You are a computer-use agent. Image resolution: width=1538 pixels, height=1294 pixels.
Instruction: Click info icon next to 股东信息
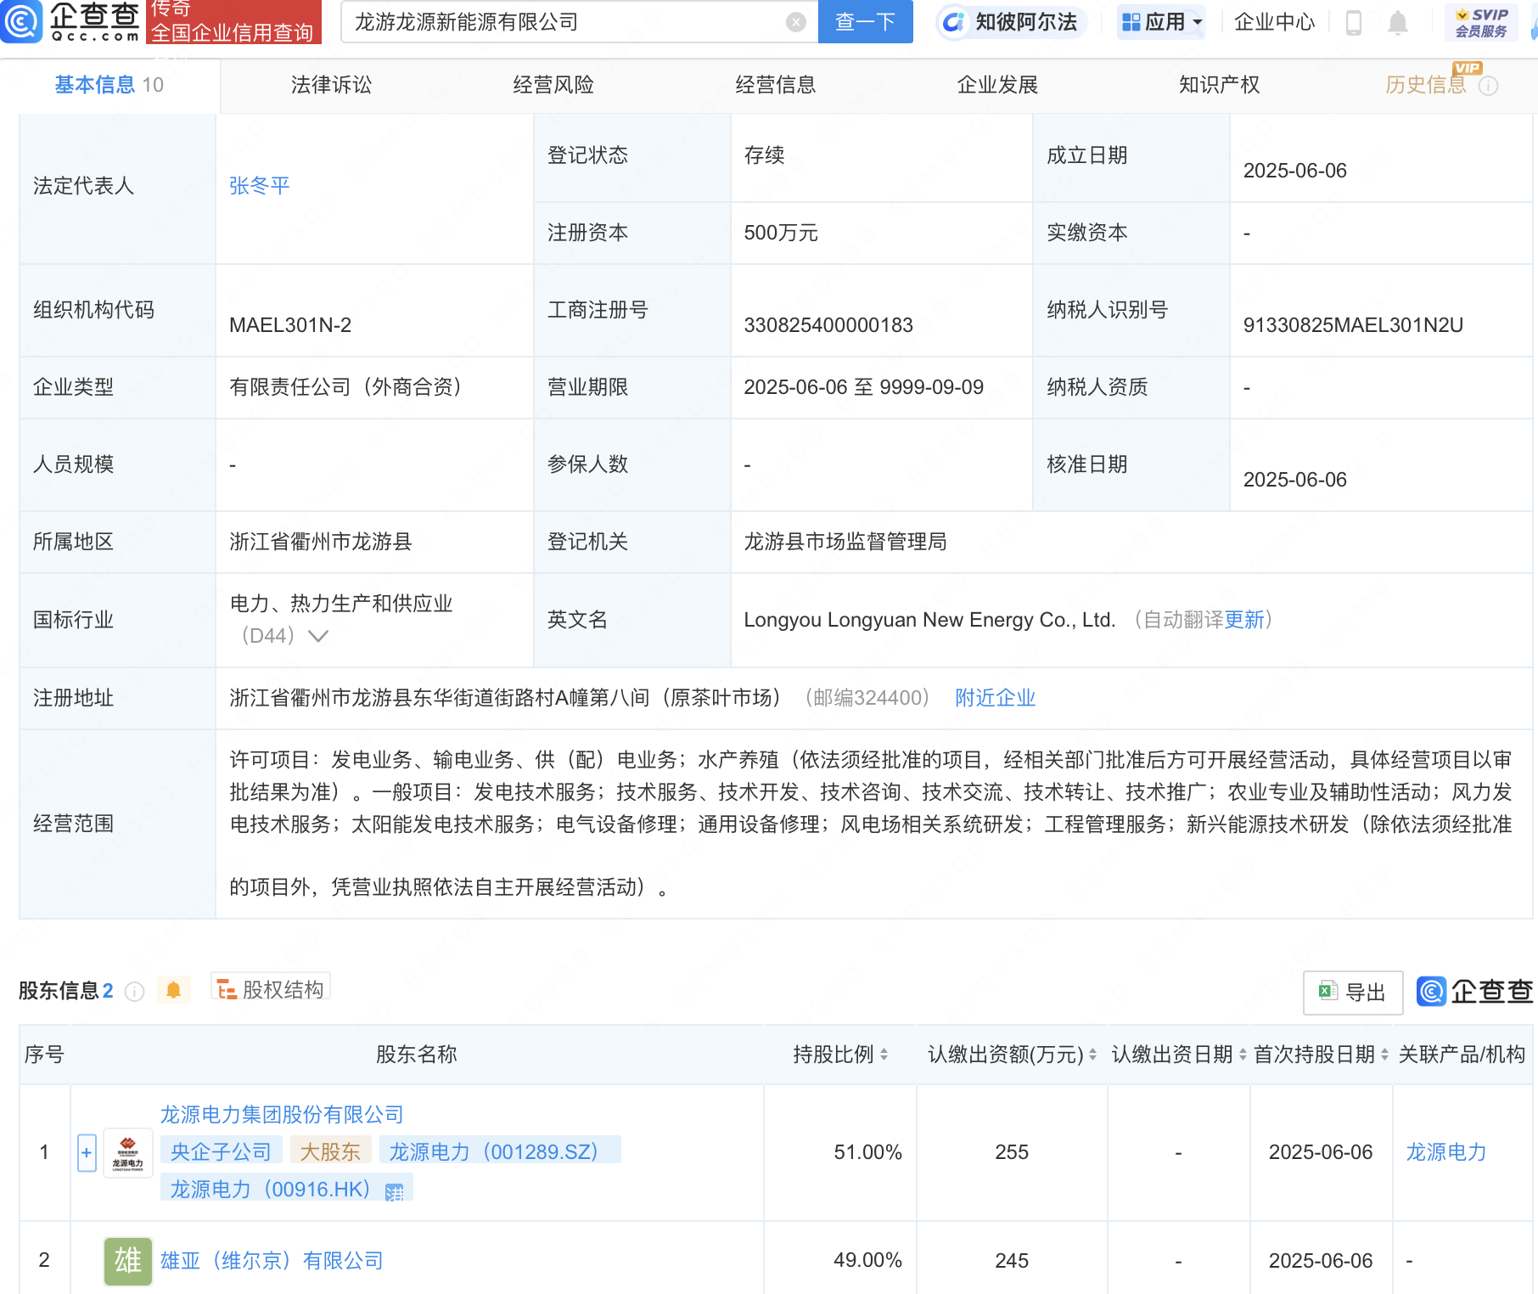(x=134, y=992)
